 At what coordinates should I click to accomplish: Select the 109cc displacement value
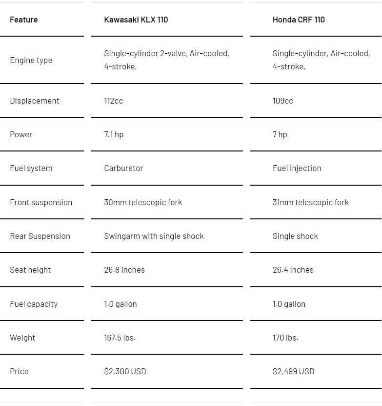[282, 101]
